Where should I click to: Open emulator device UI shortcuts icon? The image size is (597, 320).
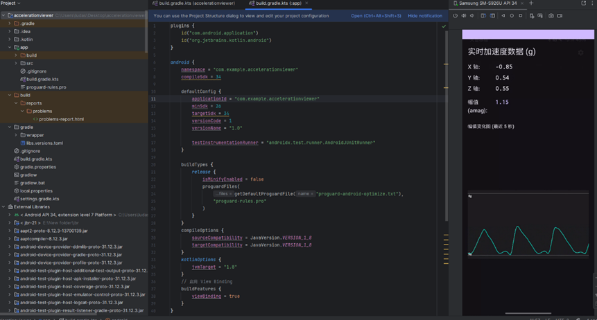click(x=532, y=16)
